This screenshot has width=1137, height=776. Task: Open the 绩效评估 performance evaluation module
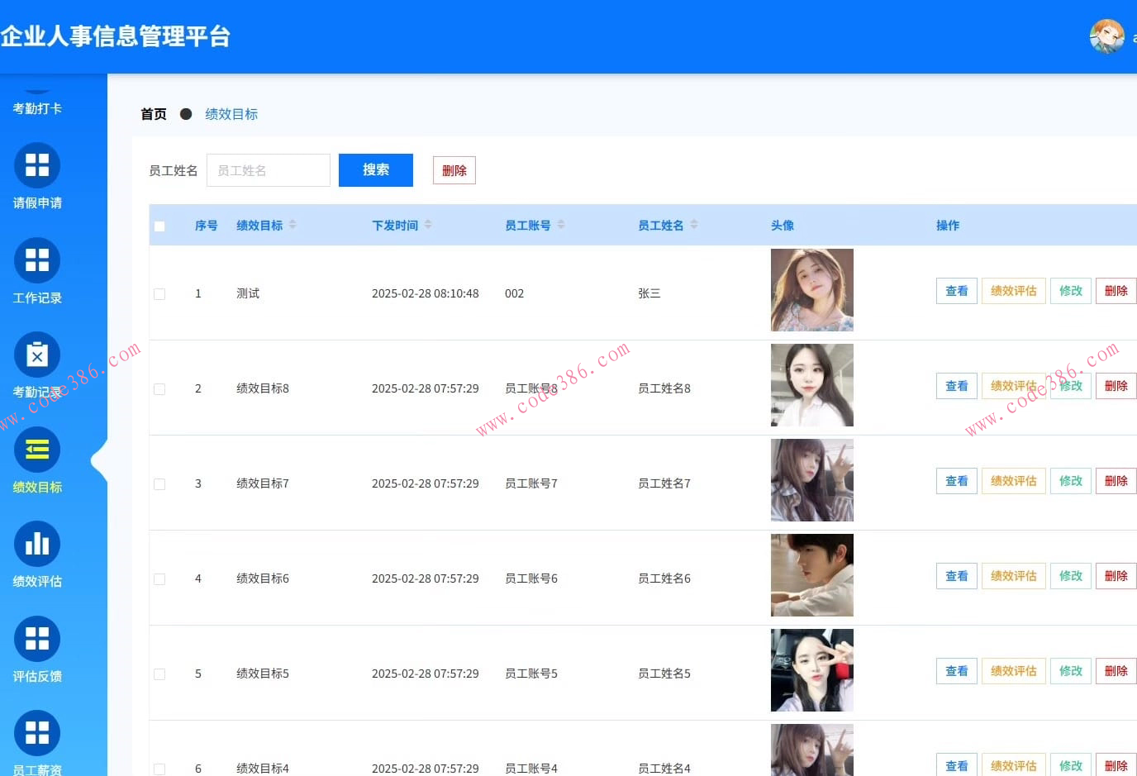pos(36,545)
